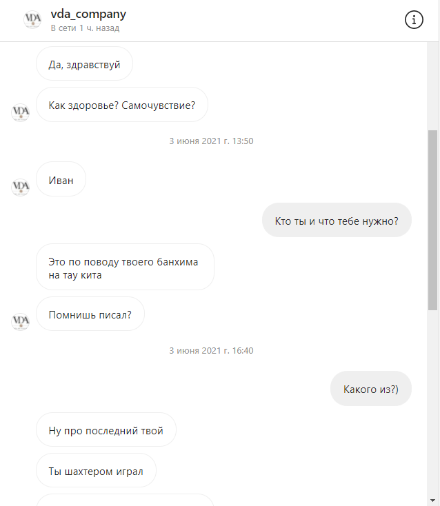
Task: Click the timestamp "3 июня 2021 г. 13:50"
Action: click(x=212, y=141)
